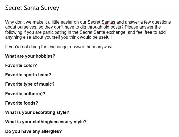Screen dimensions: 179x137
Task: Click the 'Favorite sports team?' question
Action: (x=28, y=75)
